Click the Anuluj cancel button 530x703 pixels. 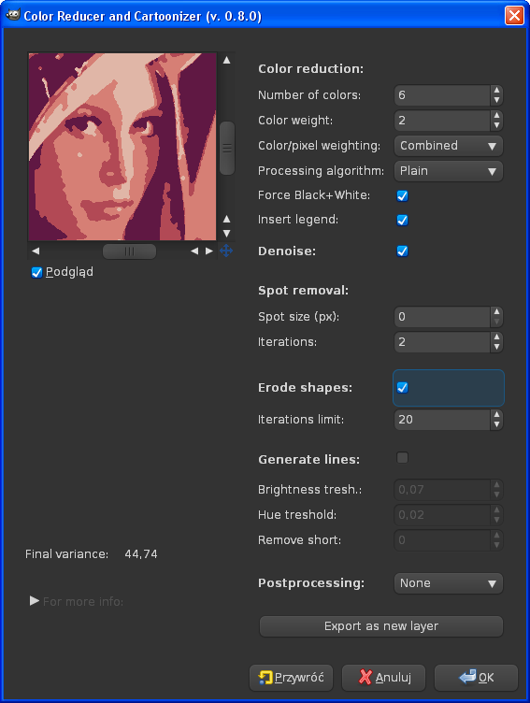click(384, 678)
